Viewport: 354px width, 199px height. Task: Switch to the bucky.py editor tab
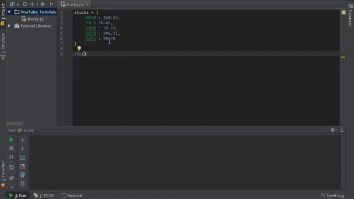tap(72, 4)
